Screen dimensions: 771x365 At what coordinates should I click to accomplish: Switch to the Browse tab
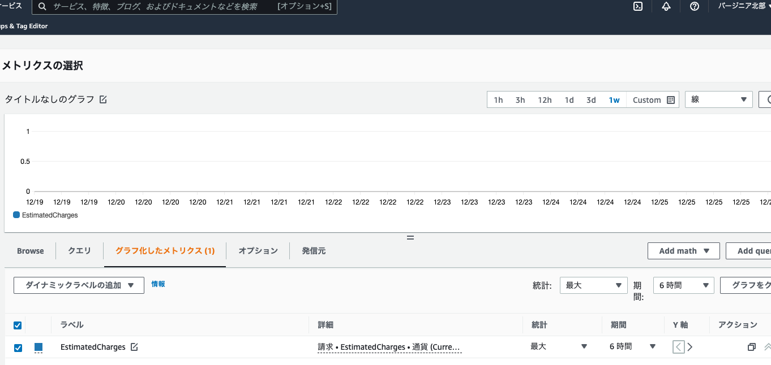click(x=30, y=251)
